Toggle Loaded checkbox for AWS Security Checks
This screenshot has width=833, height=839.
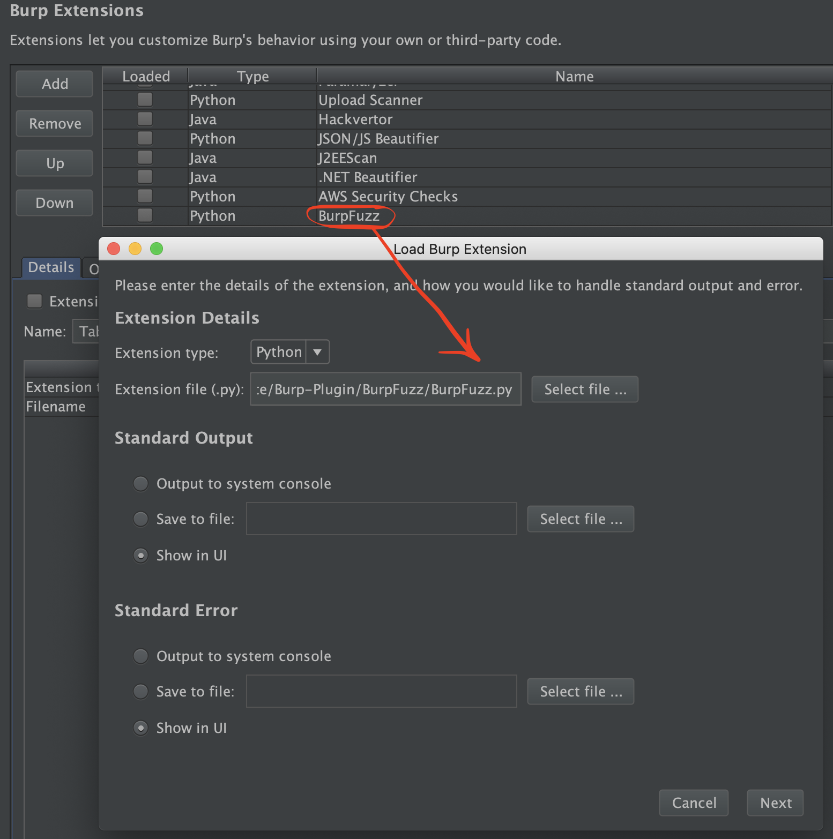(145, 196)
